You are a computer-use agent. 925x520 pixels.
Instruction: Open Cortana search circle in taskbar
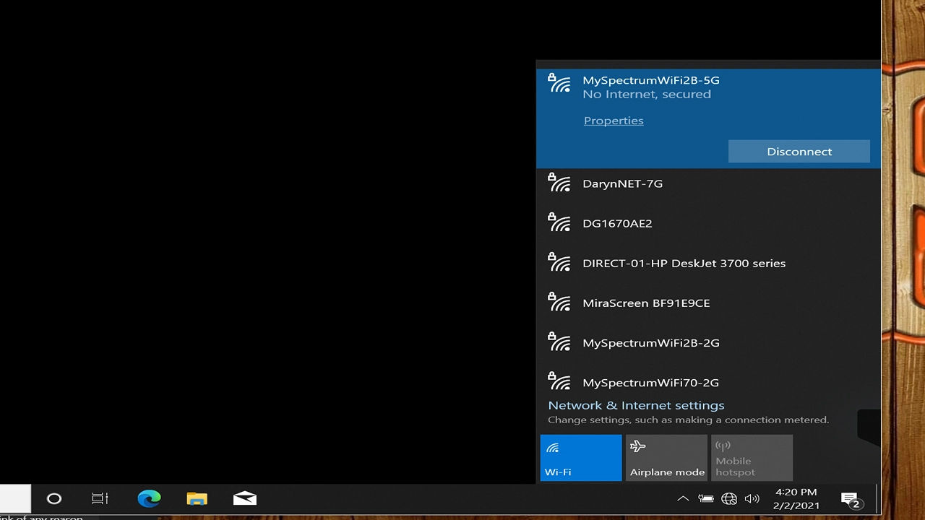click(54, 498)
